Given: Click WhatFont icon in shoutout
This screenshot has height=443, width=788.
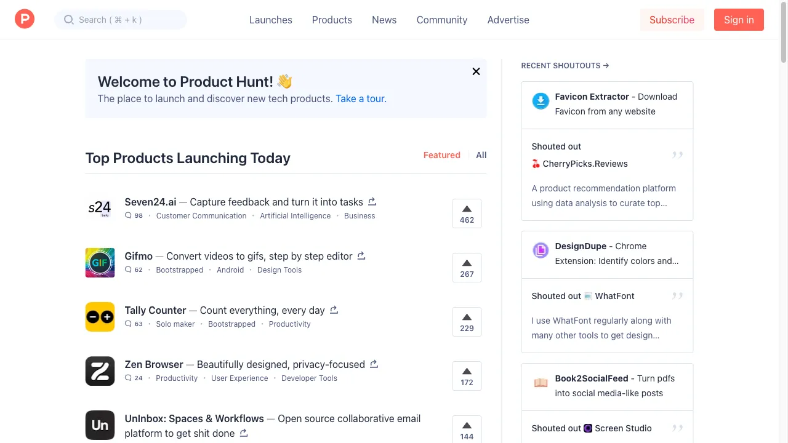Looking at the screenshot, I should [588, 296].
